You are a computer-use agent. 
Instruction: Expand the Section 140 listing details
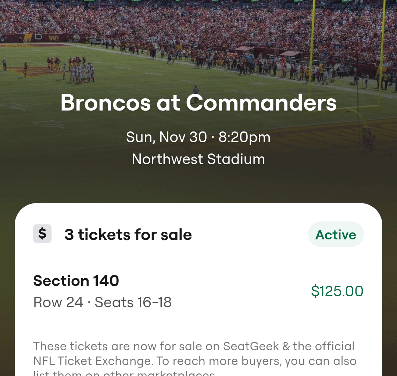(76, 281)
